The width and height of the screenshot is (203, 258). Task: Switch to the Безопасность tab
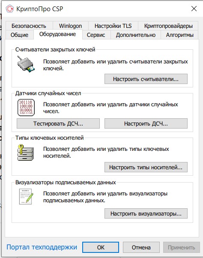29,26
